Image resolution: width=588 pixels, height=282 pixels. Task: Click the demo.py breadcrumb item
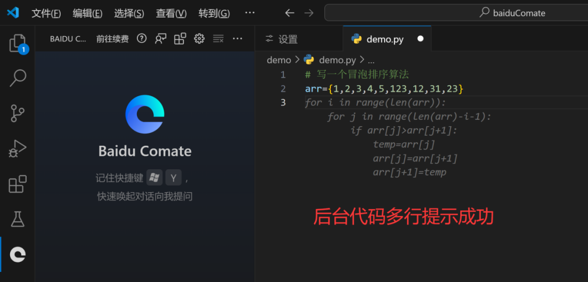pos(337,60)
